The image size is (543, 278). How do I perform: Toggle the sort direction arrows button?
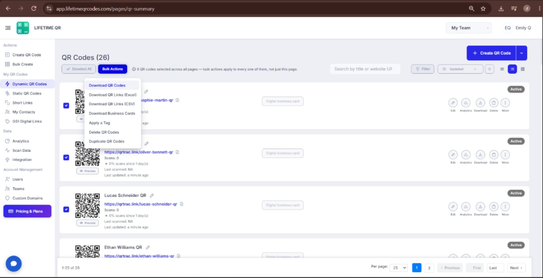pyautogui.click(x=489, y=69)
